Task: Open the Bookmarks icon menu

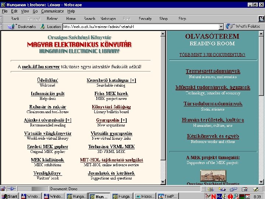Action: [12, 27]
